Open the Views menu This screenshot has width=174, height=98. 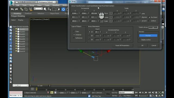tap(39, 5)
